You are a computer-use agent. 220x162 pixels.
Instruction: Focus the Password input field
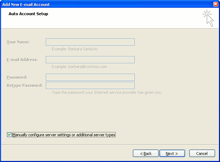click(90, 77)
